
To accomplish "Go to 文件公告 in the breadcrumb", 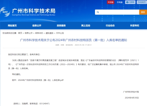I will point(60,33).
